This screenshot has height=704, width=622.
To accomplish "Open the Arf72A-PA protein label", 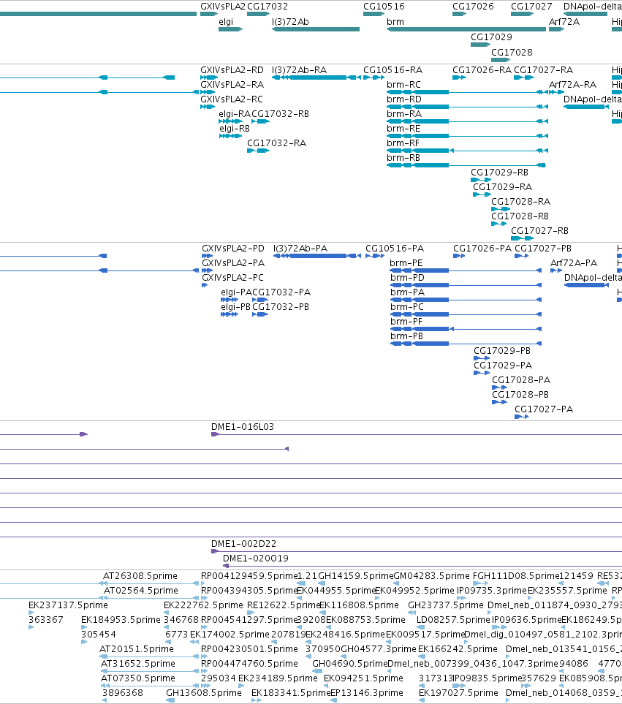I will point(574,263).
